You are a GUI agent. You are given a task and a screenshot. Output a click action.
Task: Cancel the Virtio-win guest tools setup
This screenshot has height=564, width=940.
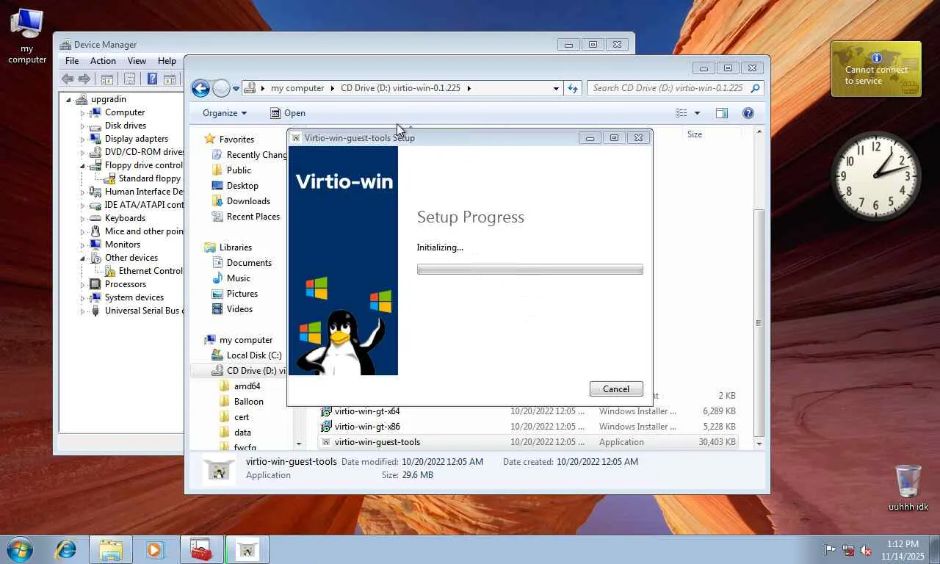click(616, 389)
